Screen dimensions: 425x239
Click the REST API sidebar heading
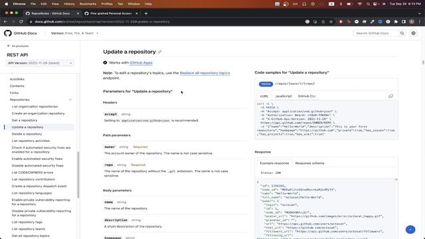pos(17,54)
